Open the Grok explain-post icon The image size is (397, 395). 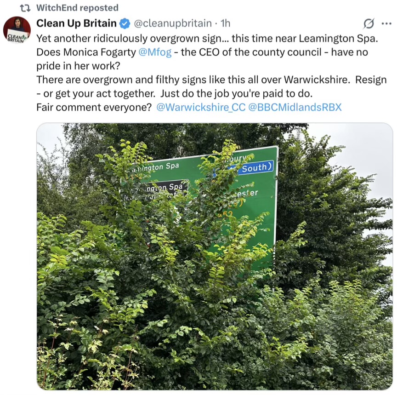click(x=369, y=23)
